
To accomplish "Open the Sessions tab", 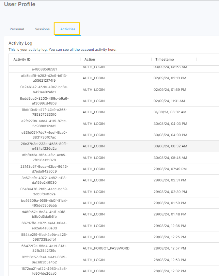I will (42, 29).
